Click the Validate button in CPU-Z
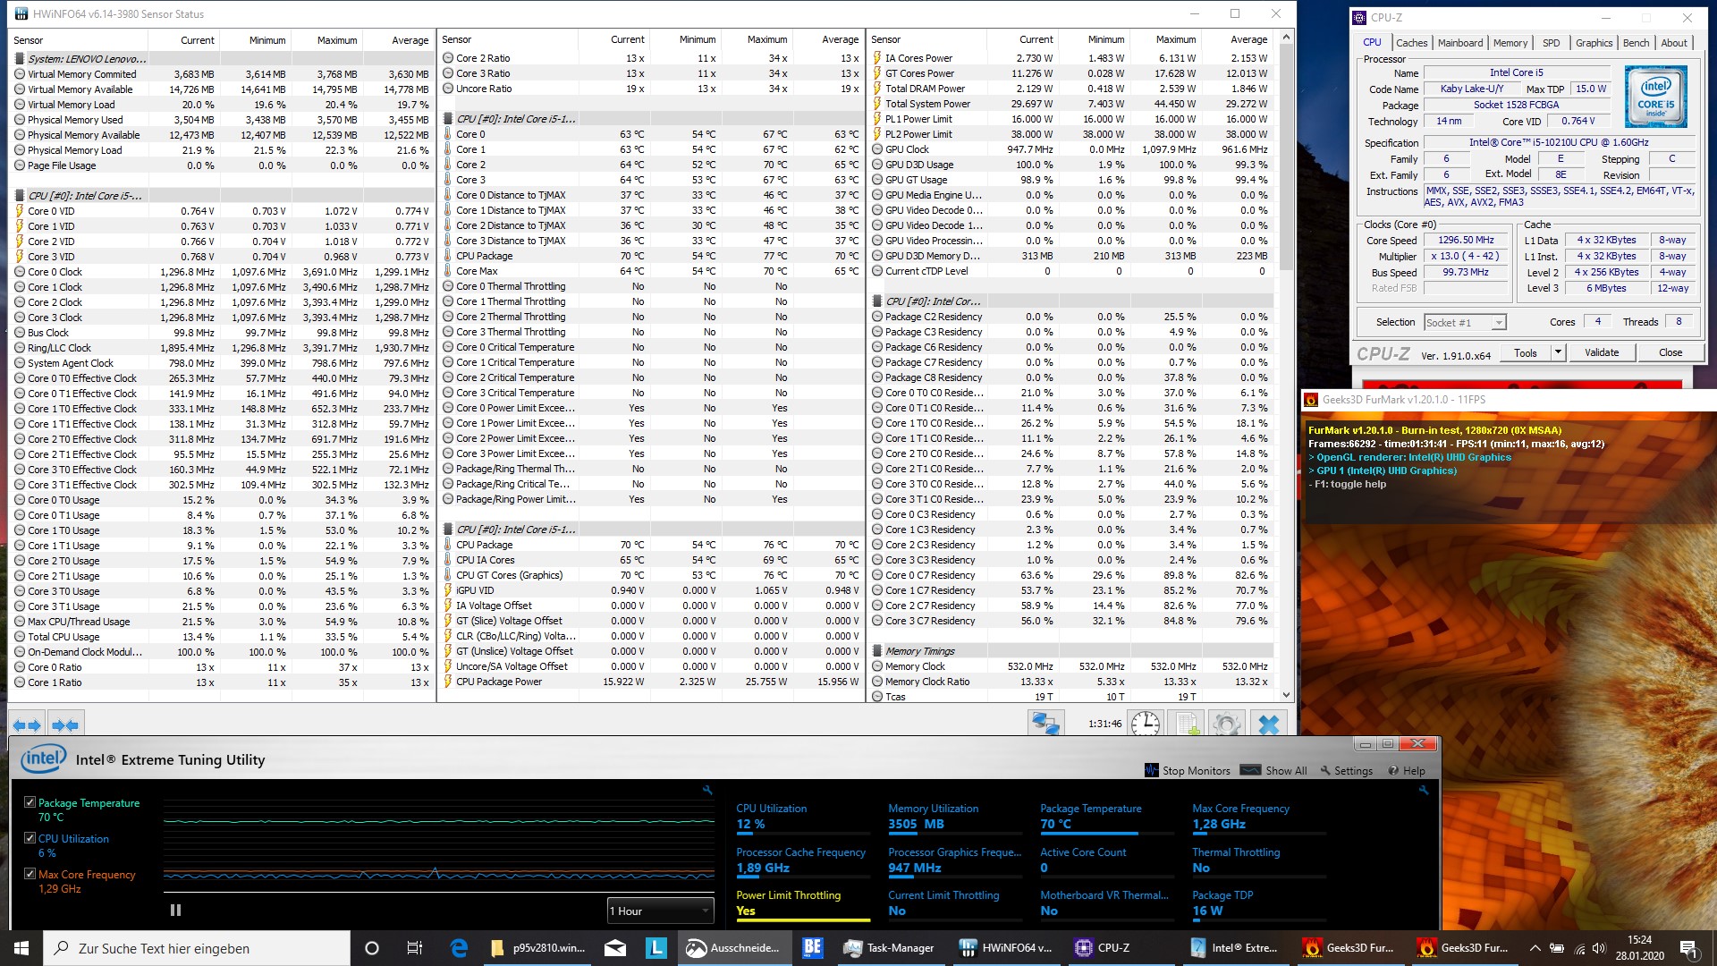 click(1601, 352)
